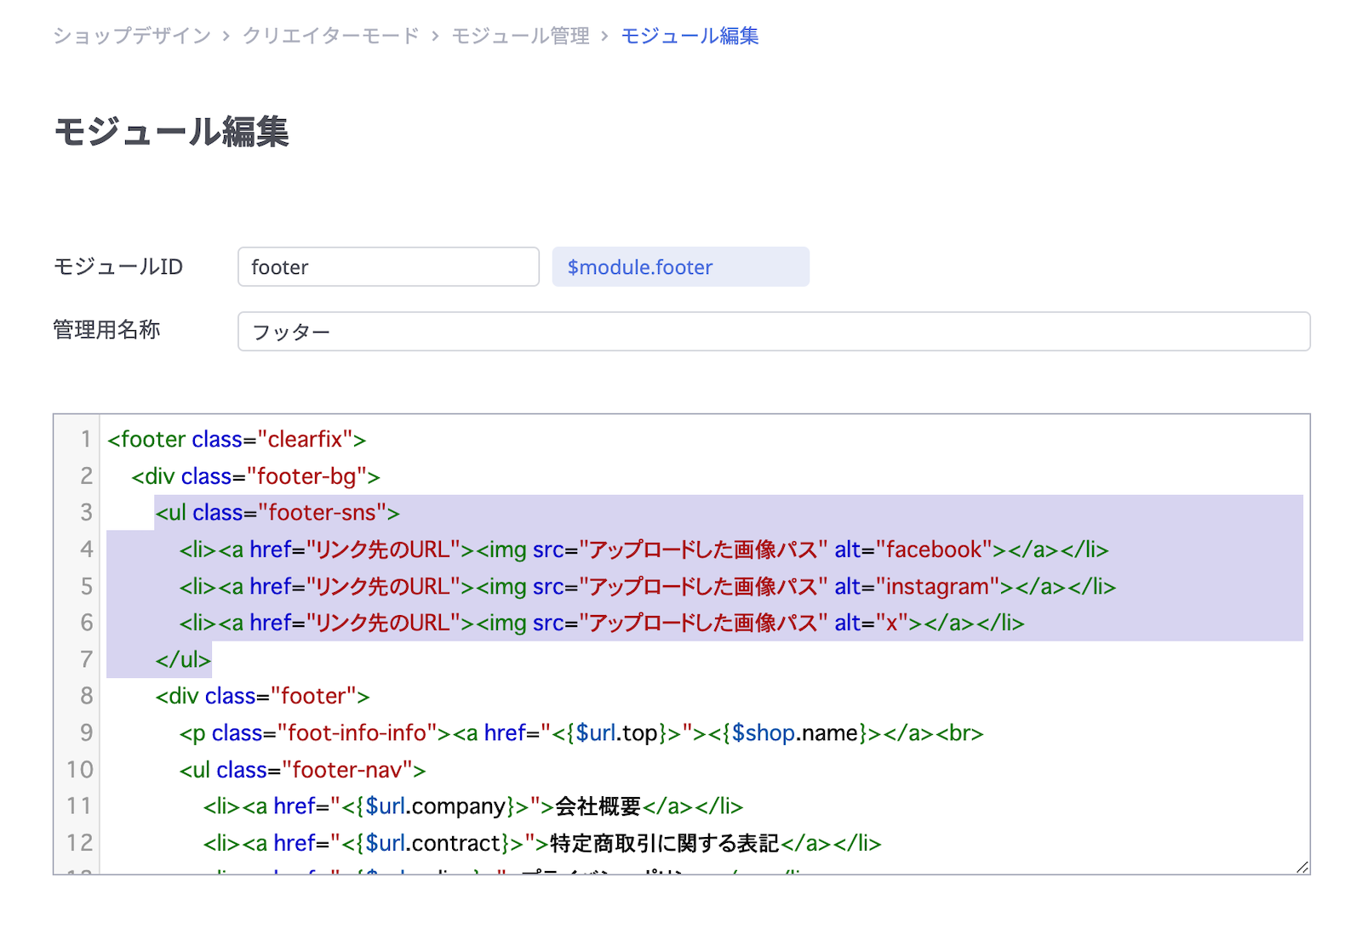1362x934 pixels.
Task: Focus the 管理用名称 field containing フッター
Action: click(773, 332)
